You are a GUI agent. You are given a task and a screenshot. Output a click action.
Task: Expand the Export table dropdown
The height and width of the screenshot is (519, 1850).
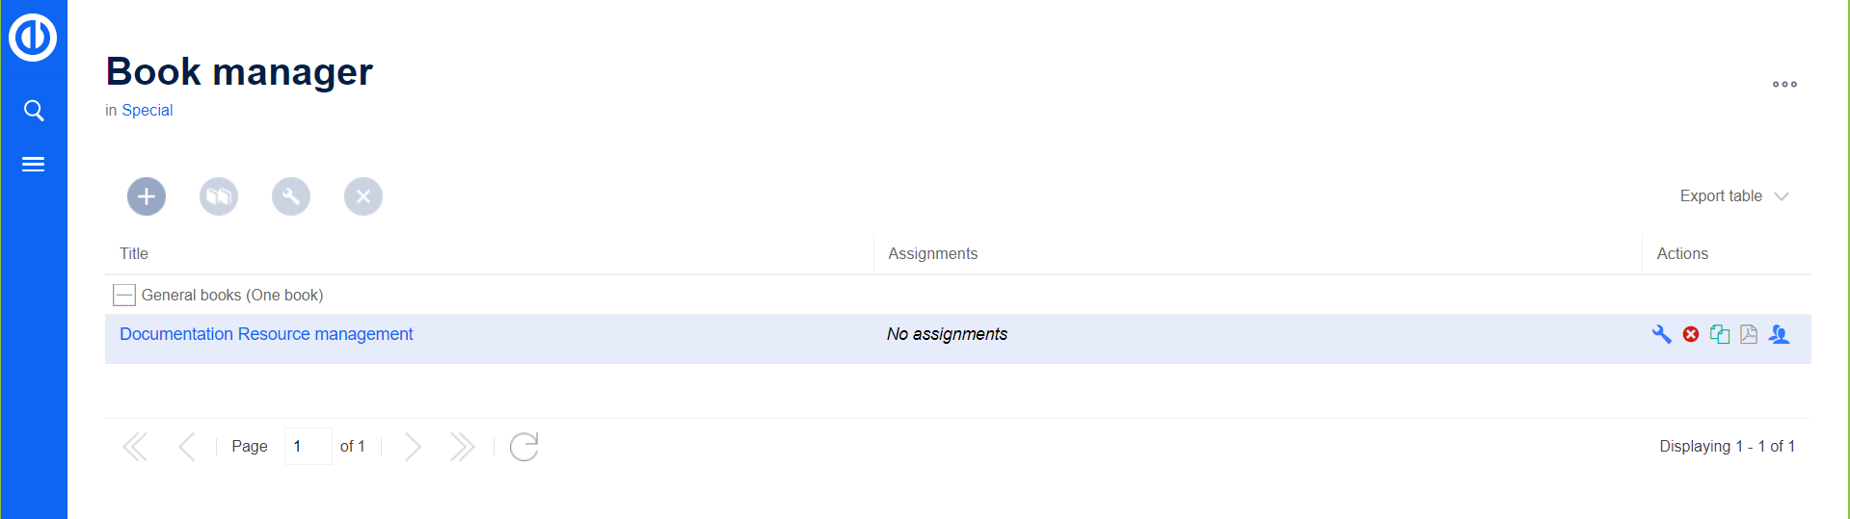click(1733, 196)
